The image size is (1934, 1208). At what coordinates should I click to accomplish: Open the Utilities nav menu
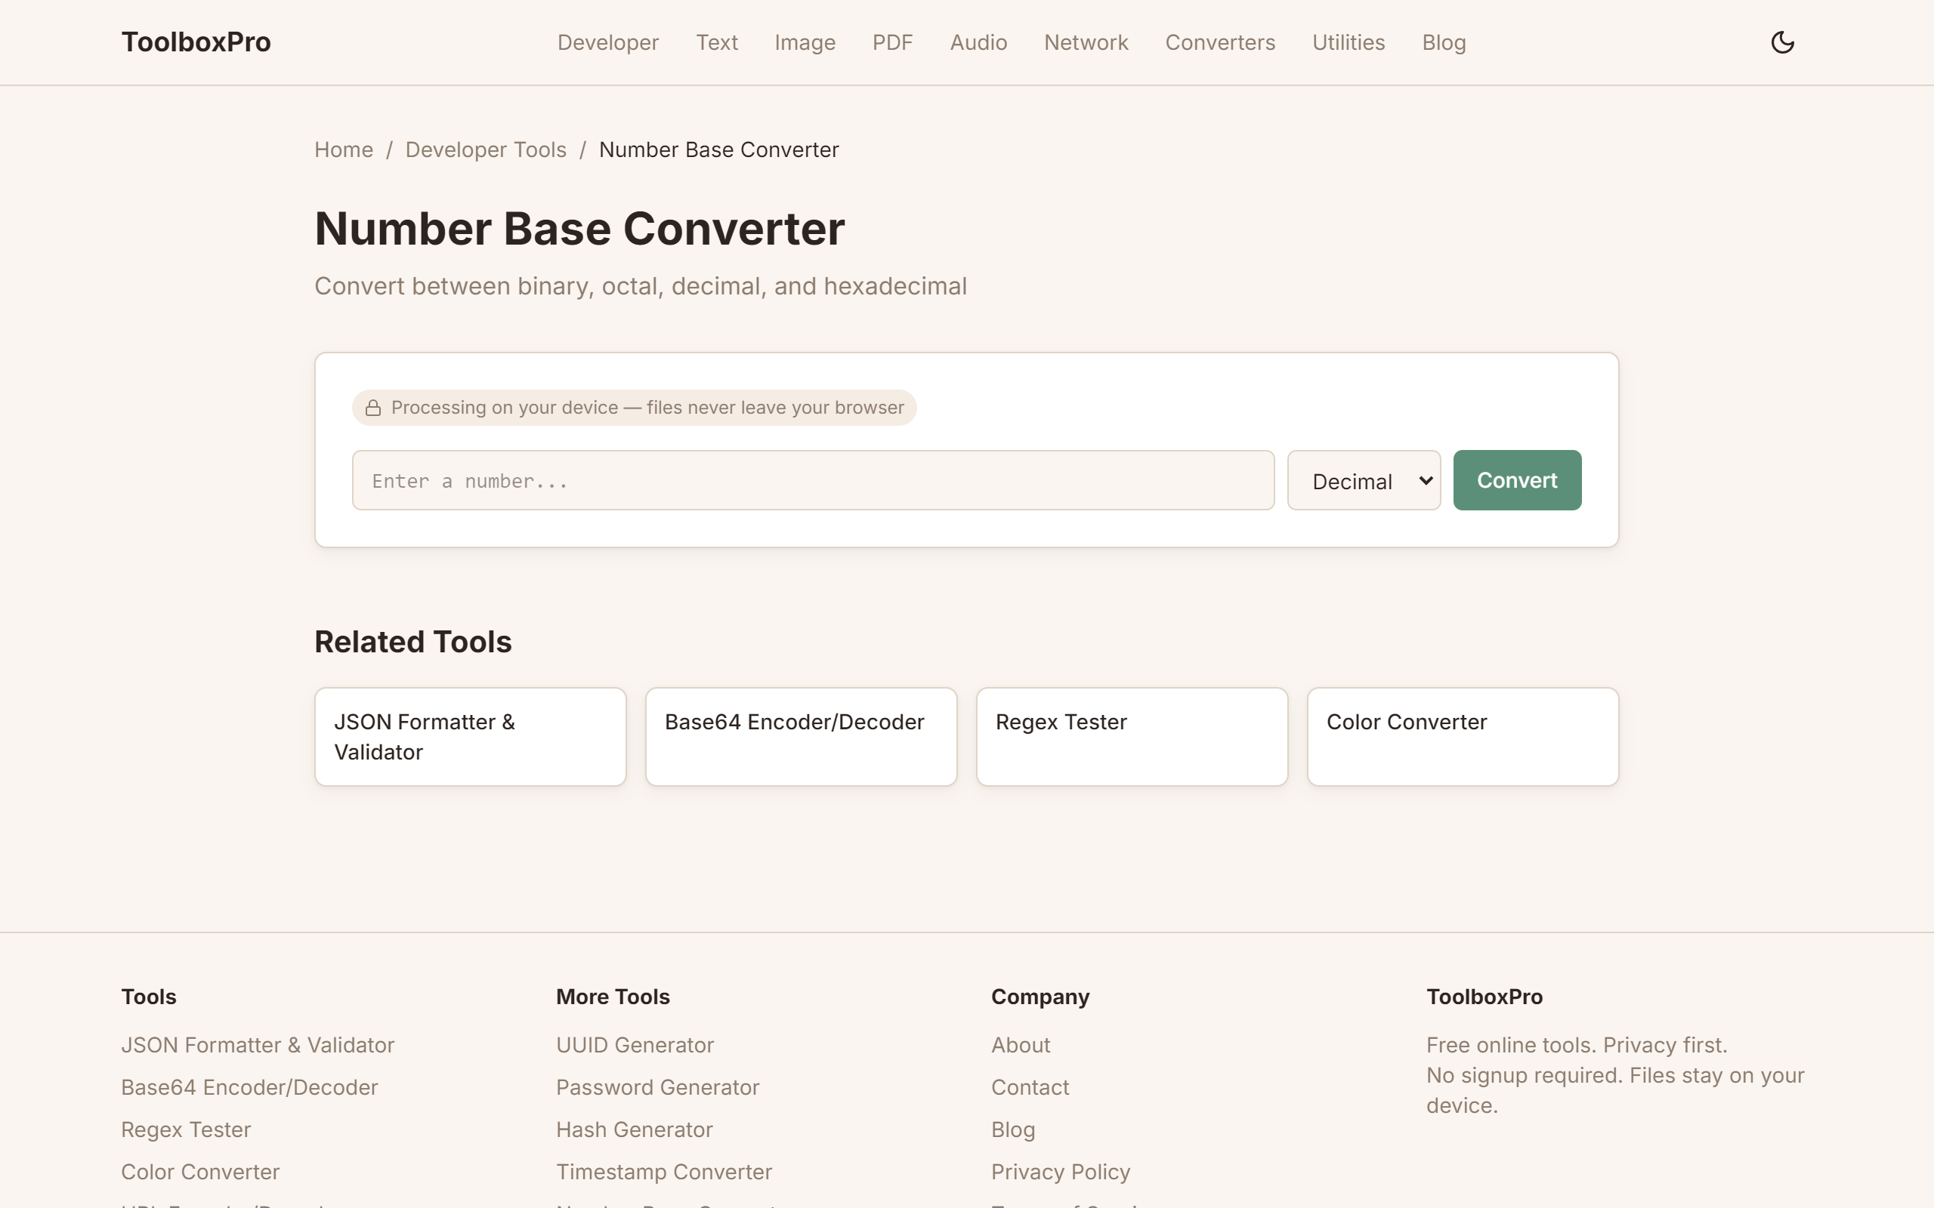1349,42
